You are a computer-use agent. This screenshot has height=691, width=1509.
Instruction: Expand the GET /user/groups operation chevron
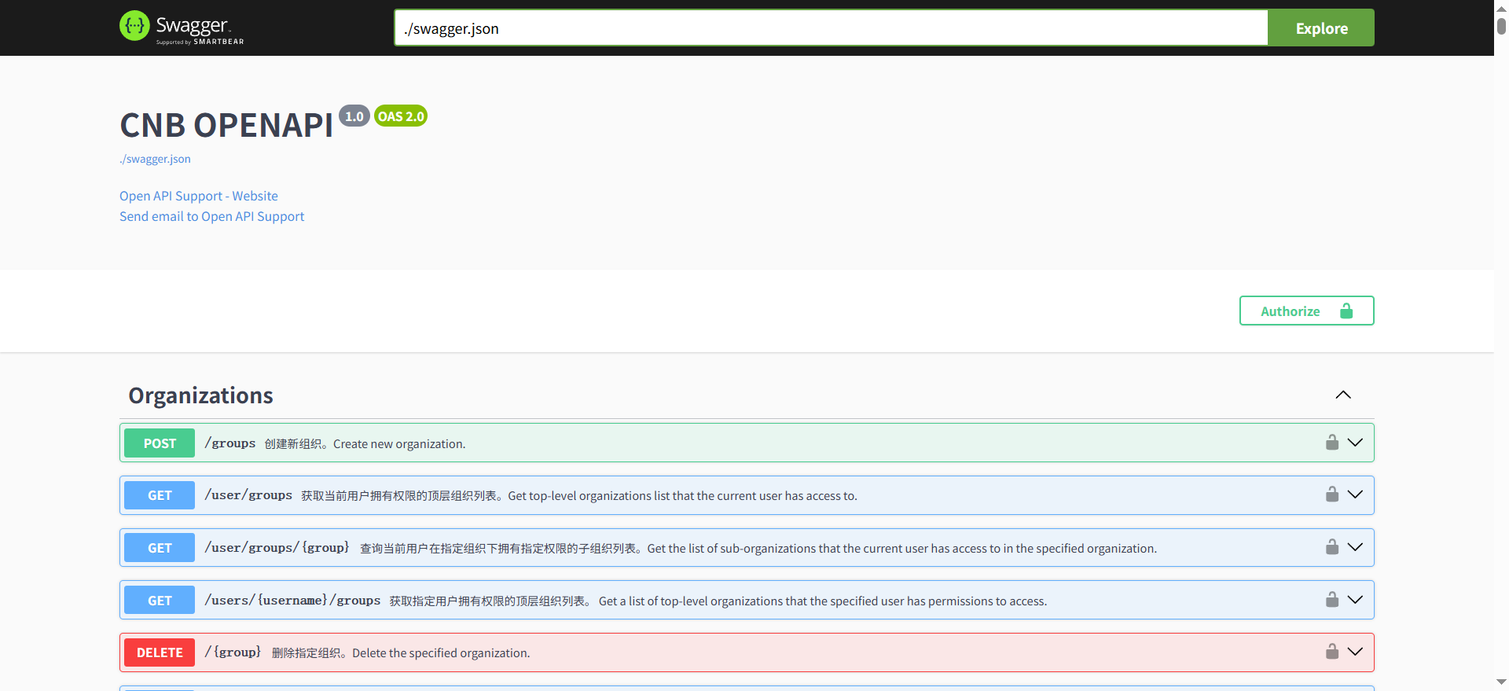[x=1355, y=494]
